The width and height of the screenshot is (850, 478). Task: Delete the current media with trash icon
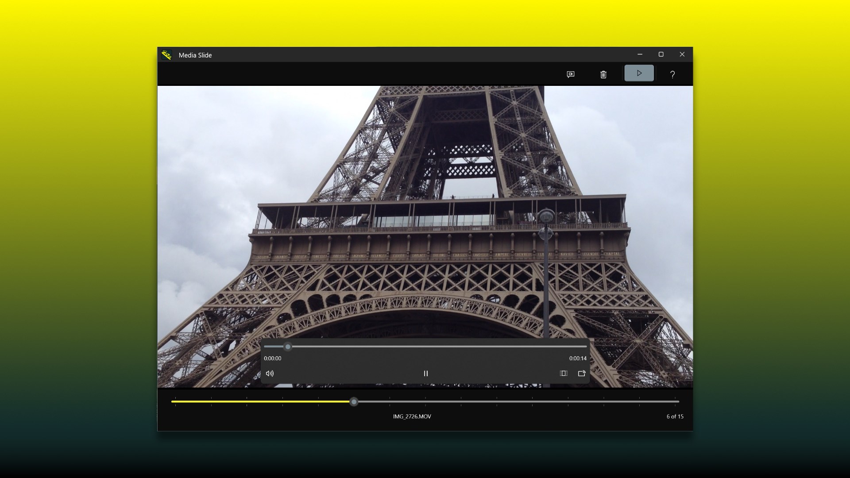(x=603, y=74)
